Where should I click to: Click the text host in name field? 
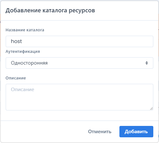pos(16,41)
